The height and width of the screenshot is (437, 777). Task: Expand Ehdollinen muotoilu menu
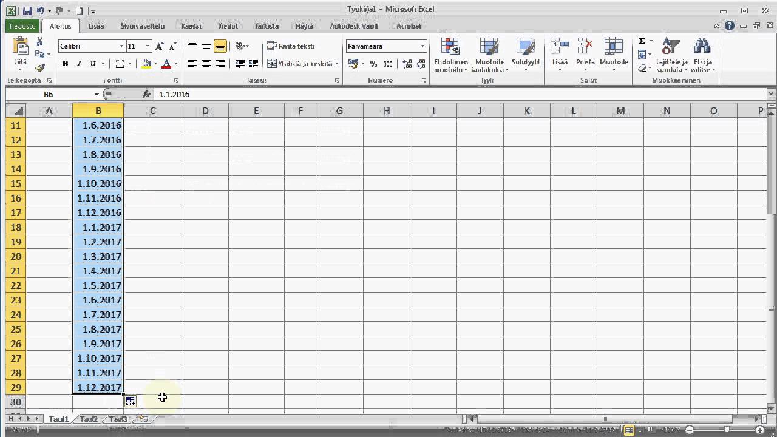click(x=451, y=56)
